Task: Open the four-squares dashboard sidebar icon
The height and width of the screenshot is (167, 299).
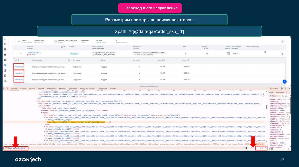Action: (5, 49)
